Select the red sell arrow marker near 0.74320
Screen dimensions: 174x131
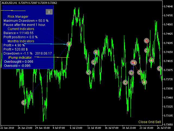point(147,41)
